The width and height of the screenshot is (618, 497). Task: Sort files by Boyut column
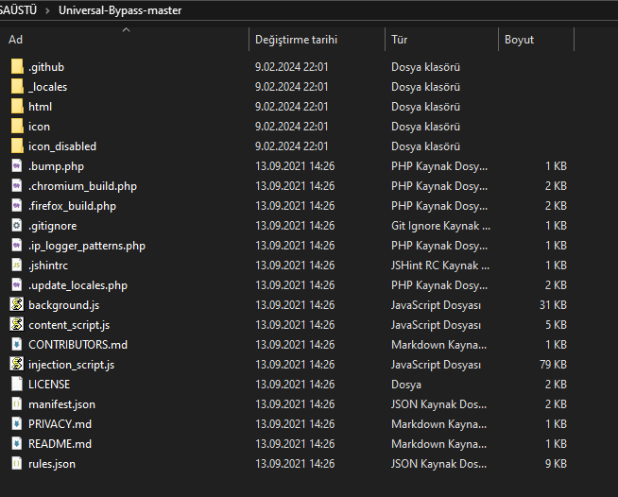click(519, 40)
